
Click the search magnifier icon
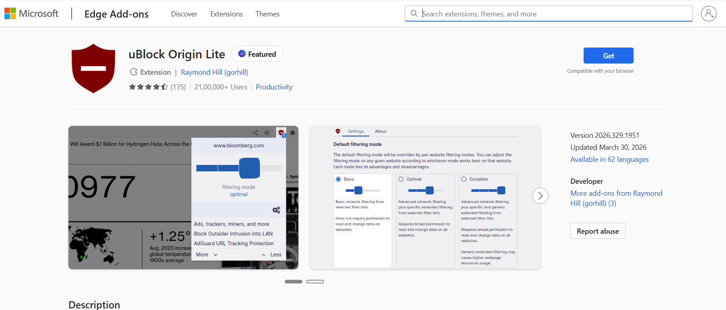(414, 14)
